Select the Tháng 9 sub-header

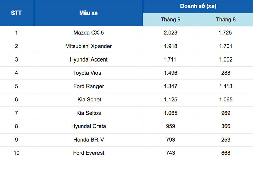[x=170, y=20]
